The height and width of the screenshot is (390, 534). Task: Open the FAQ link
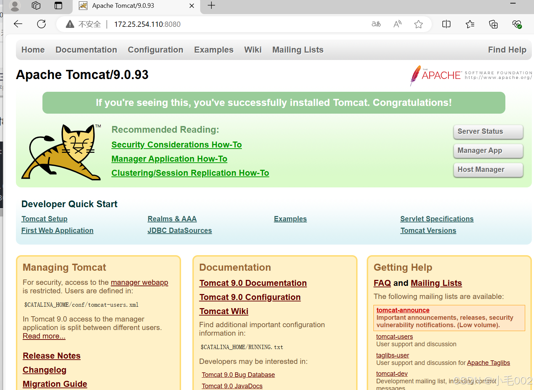coord(382,283)
